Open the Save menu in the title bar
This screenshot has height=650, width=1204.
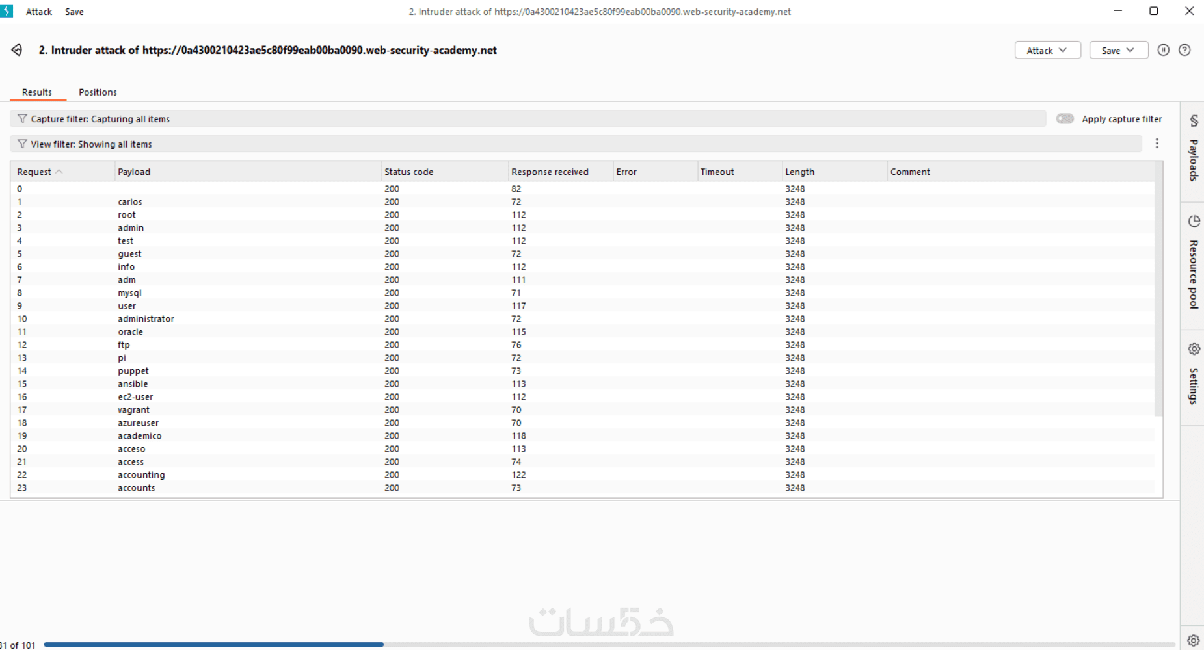point(74,12)
